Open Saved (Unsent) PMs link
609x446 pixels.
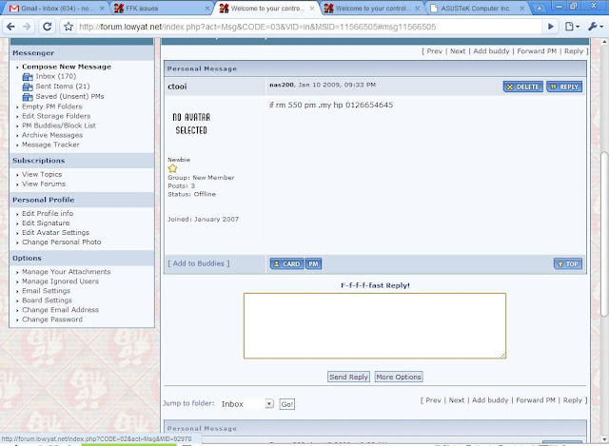coord(69,96)
